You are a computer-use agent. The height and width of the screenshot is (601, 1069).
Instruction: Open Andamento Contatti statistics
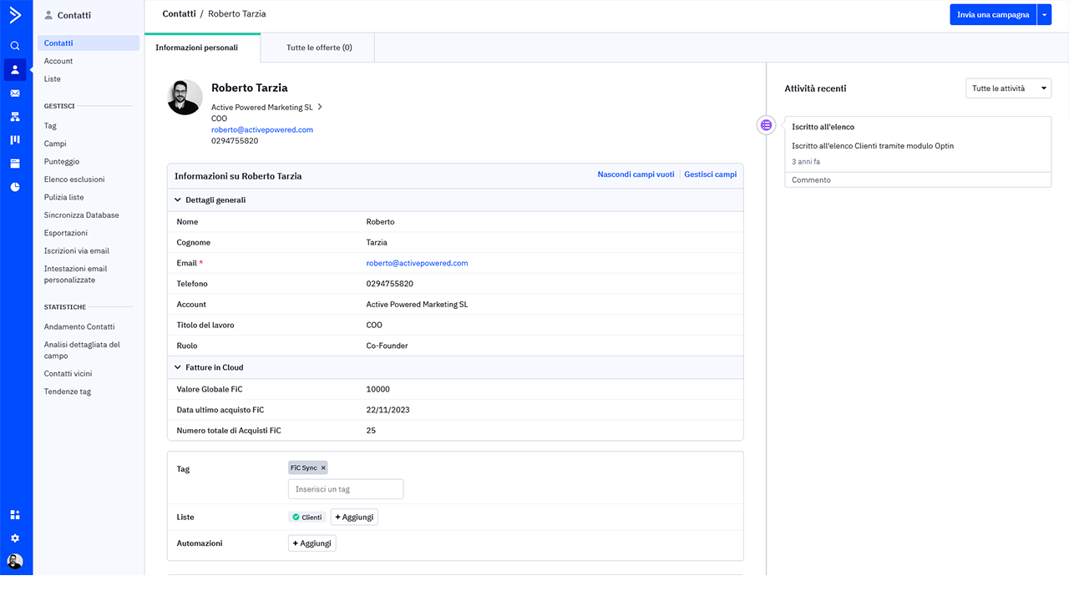79,326
